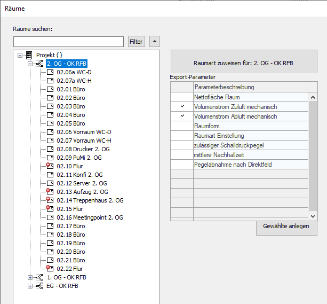Screen dimensions: 327x304
Task: Enable Nettofläche Raum export checkbox
Action: 182,97
